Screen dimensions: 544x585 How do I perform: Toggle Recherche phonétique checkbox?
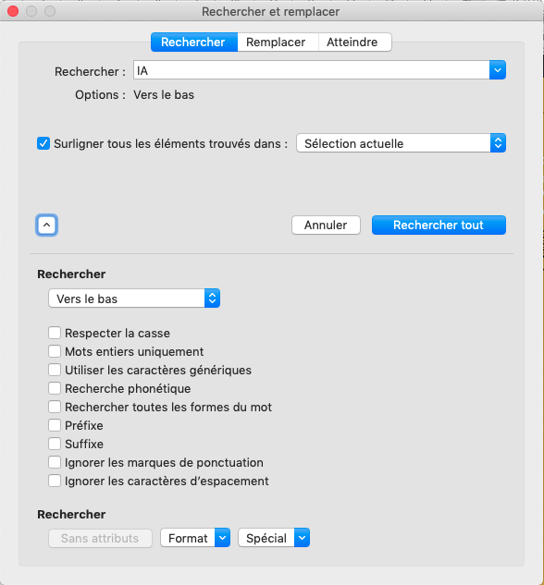coord(55,388)
